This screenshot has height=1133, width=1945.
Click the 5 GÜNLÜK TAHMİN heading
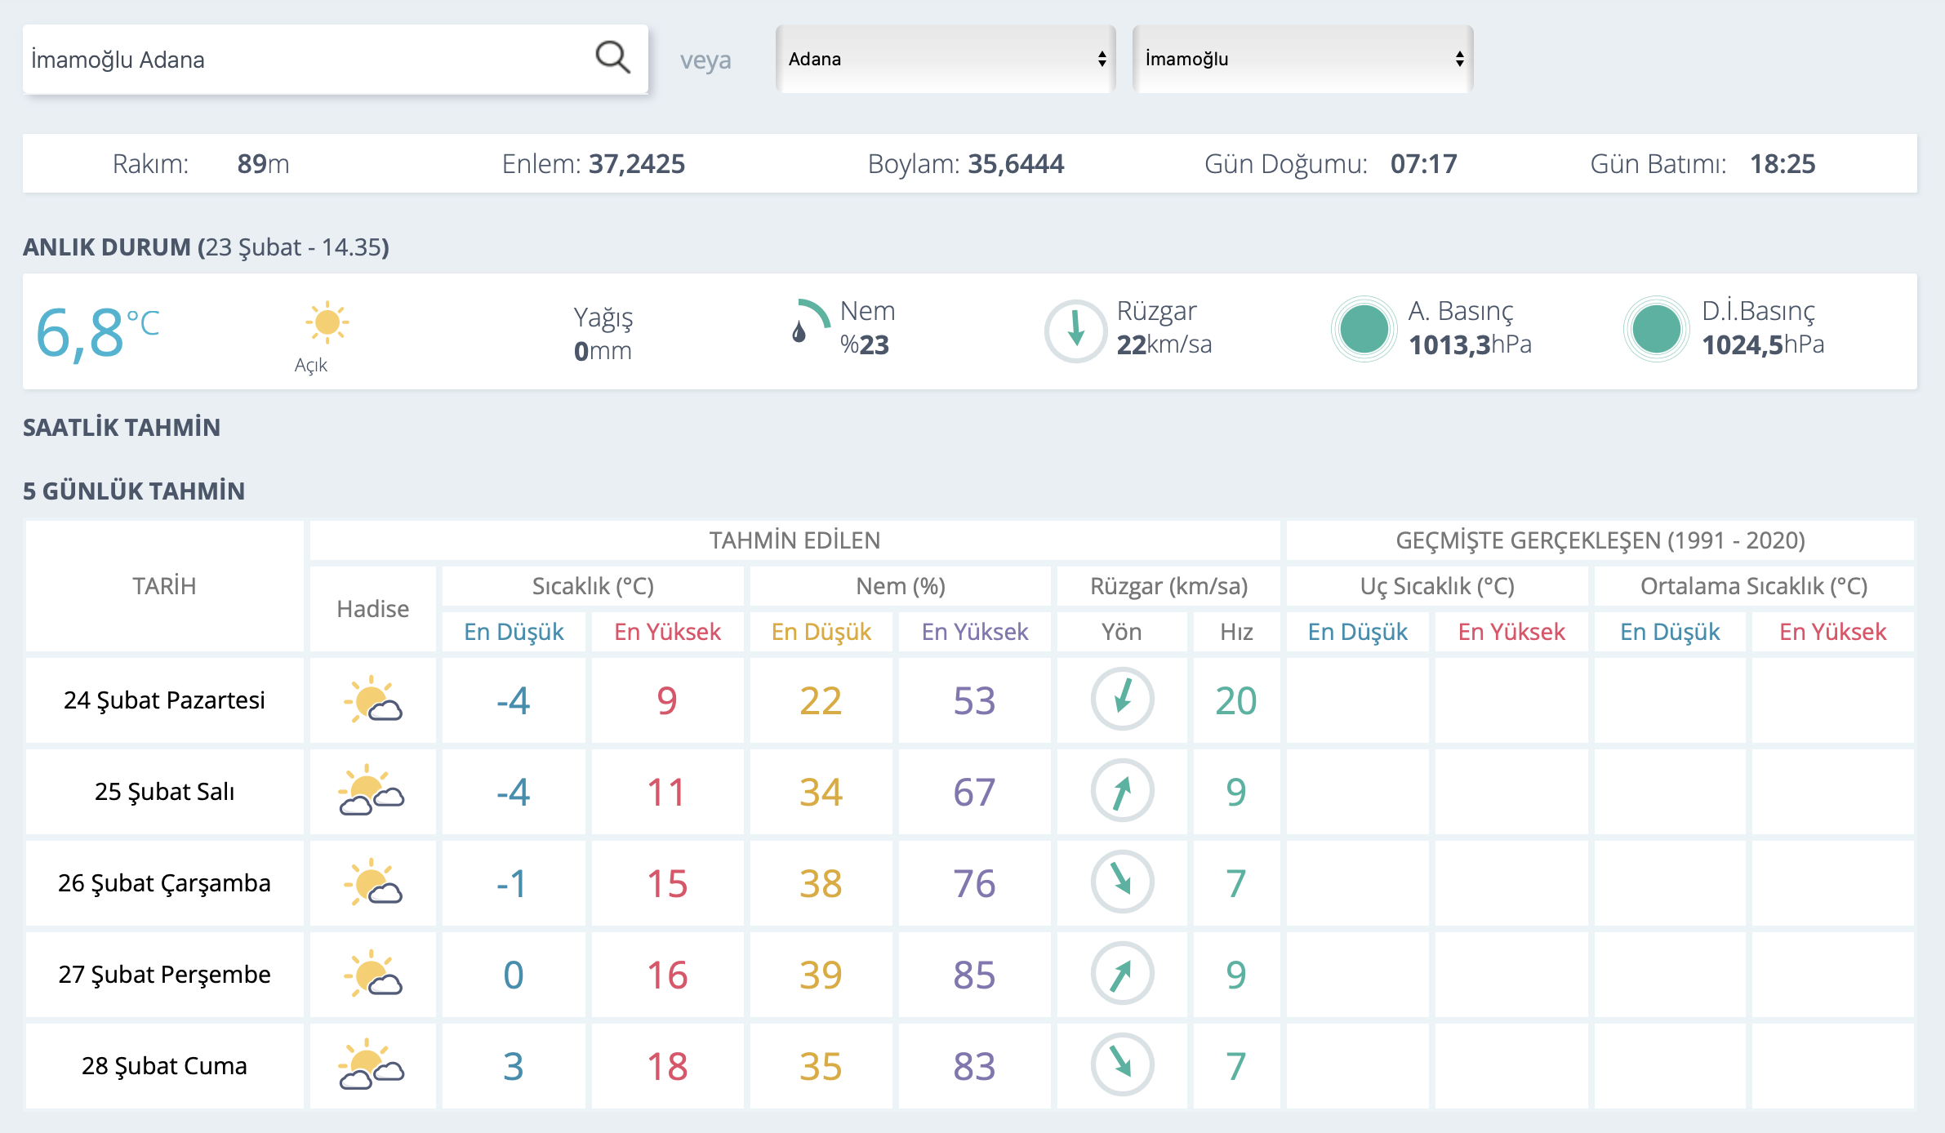134,491
